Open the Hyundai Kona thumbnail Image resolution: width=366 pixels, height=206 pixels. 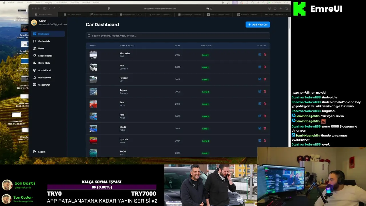click(x=93, y=141)
